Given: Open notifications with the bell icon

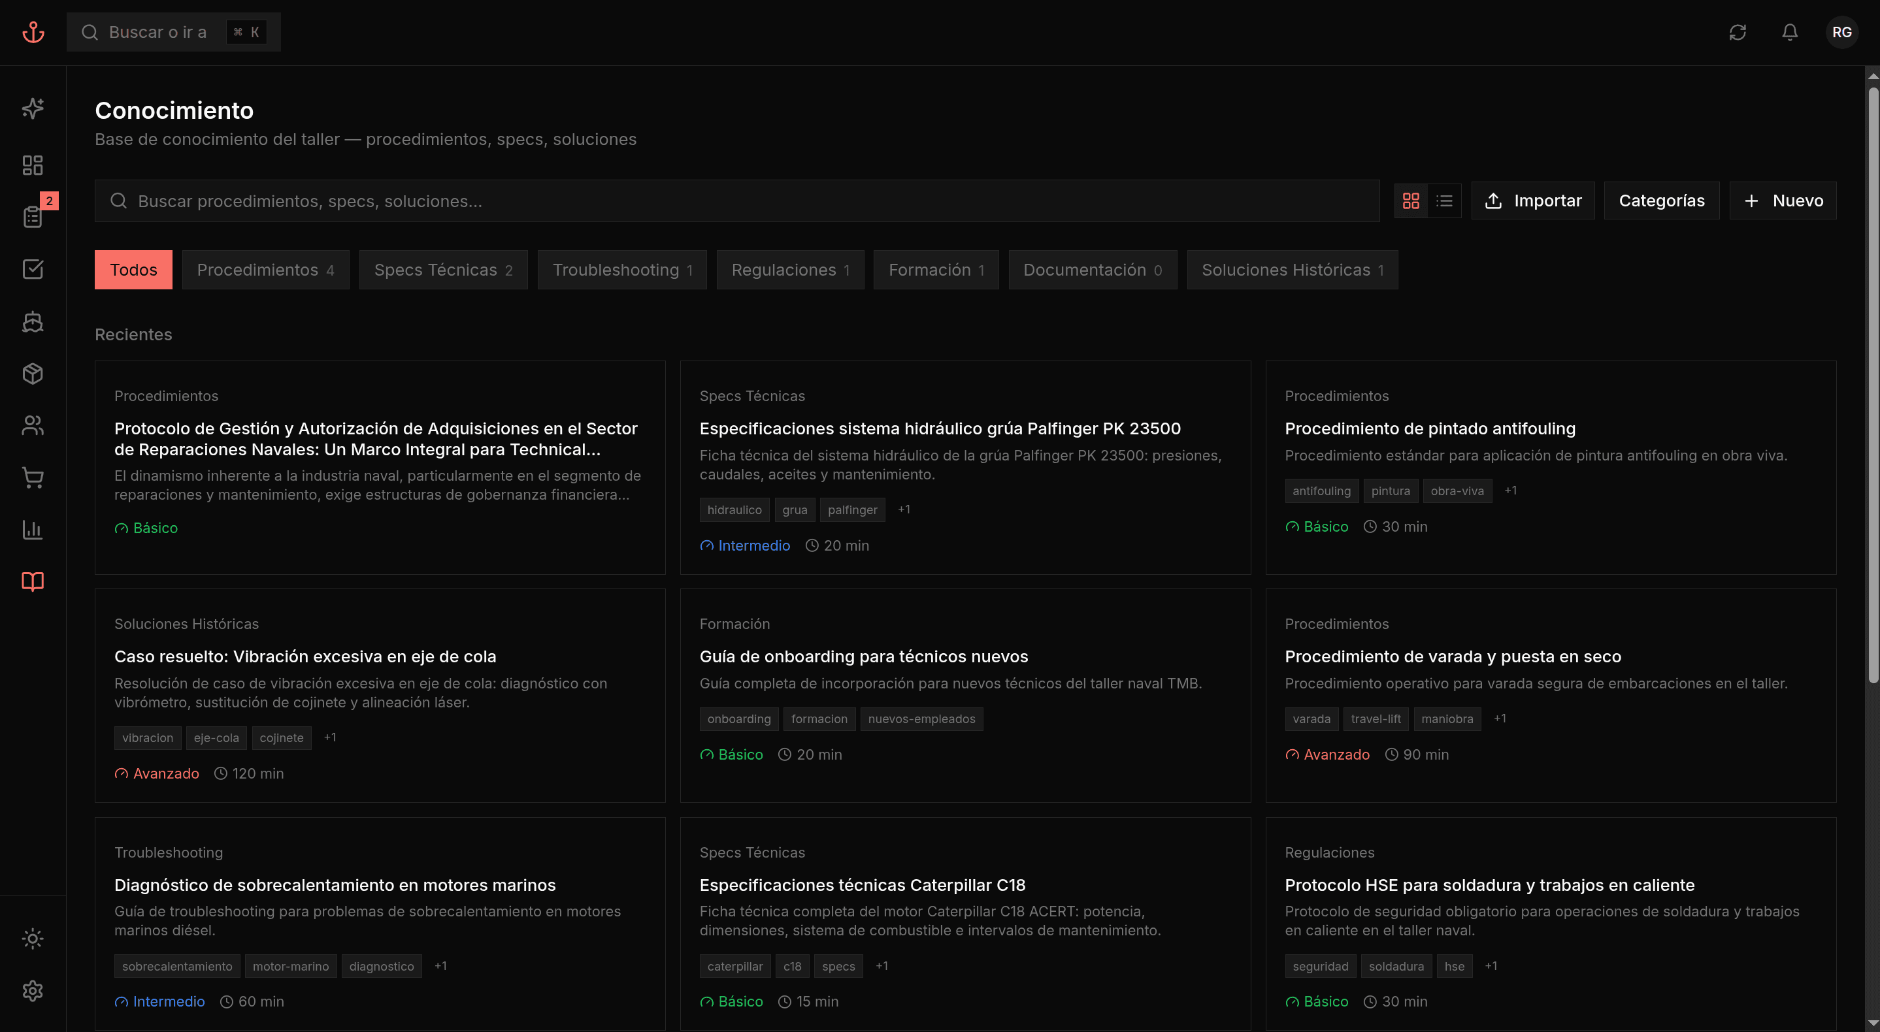Looking at the screenshot, I should (x=1789, y=32).
